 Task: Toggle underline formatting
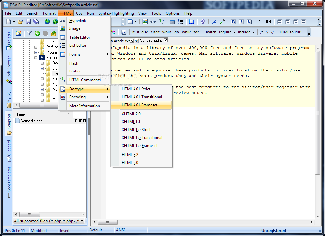(x=249, y=22)
